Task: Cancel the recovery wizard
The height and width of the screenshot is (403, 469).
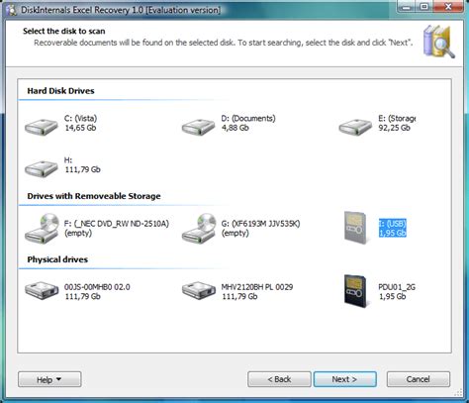Action: (419, 379)
